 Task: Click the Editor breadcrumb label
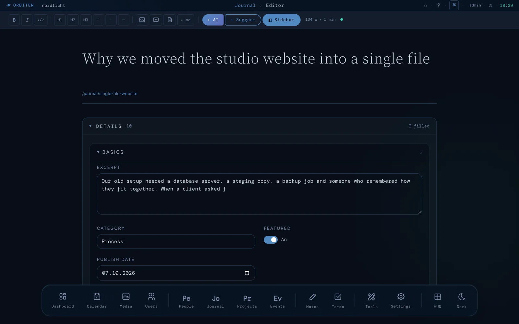tap(275, 5)
